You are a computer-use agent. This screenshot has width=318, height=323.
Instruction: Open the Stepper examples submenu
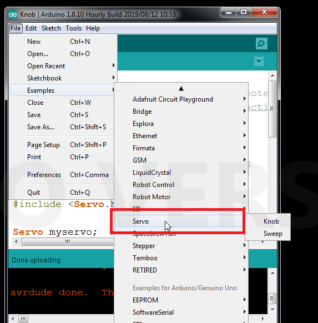[x=181, y=246]
